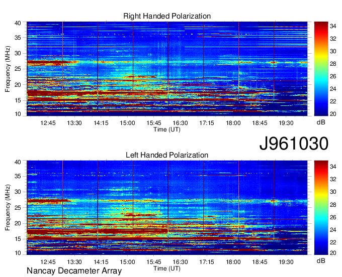Click the "dB" unit label under Left Handed color scale
Viewport: 342px width, 277px height.
(x=321, y=261)
